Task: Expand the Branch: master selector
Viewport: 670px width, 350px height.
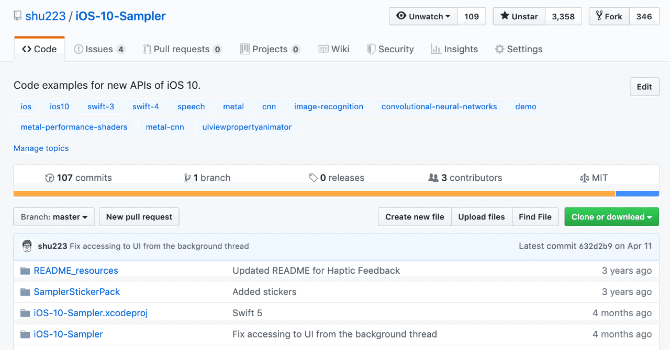Action: coord(54,217)
